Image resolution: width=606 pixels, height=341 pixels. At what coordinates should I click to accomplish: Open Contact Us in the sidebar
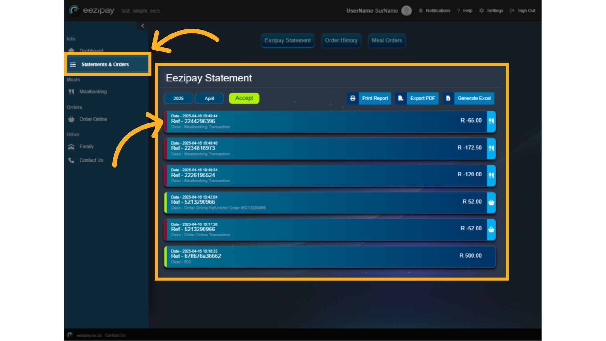tap(91, 160)
